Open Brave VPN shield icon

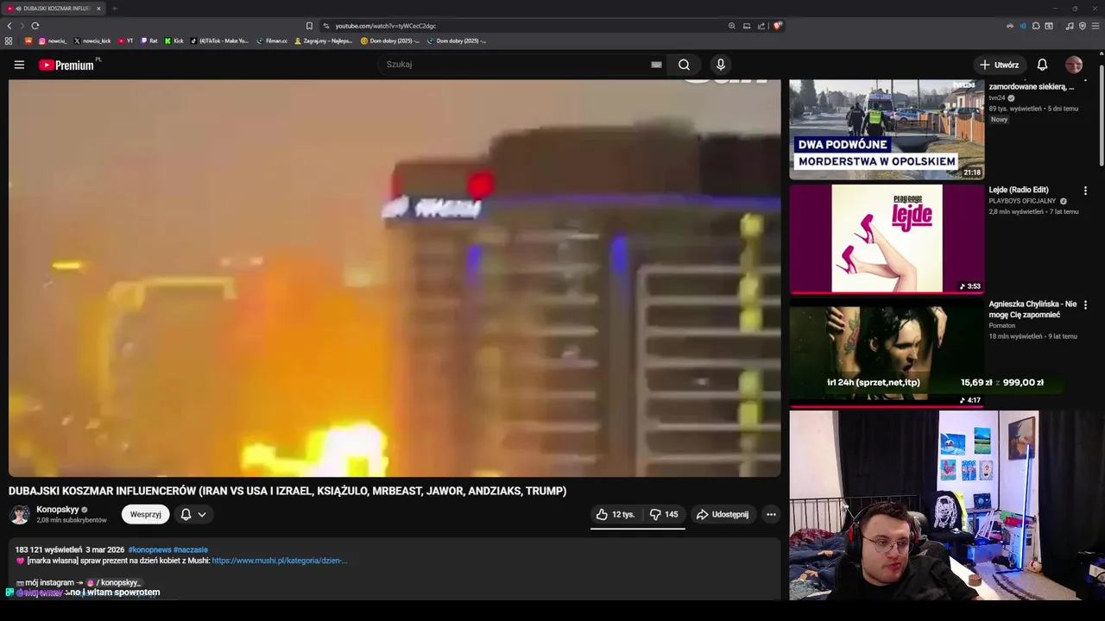tap(1083, 26)
